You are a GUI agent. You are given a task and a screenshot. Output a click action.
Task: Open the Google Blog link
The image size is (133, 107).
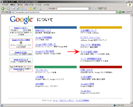[x=86, y=91]
